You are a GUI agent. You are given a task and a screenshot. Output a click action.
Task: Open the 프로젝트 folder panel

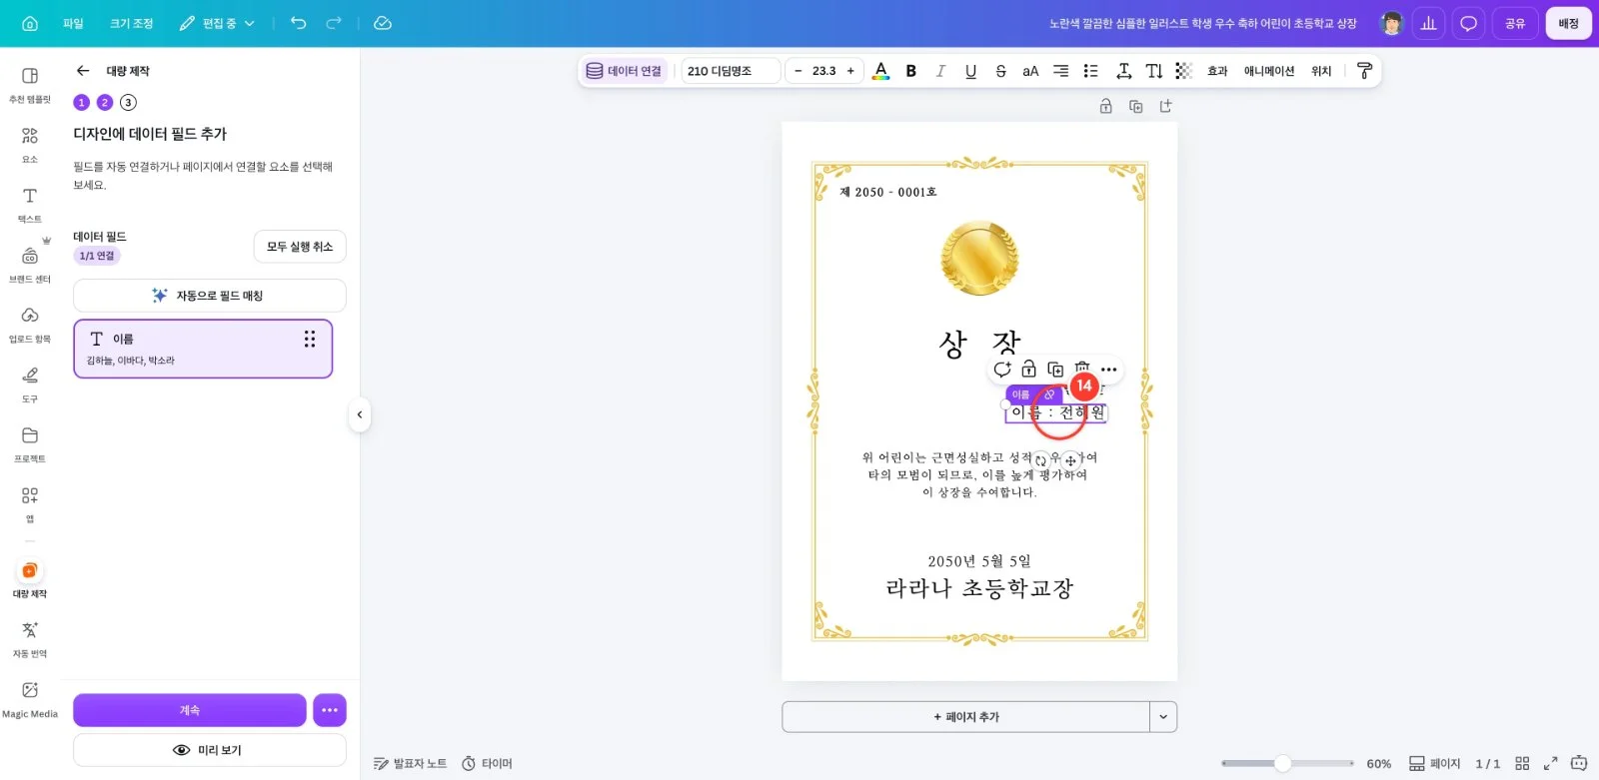[30, 443]
